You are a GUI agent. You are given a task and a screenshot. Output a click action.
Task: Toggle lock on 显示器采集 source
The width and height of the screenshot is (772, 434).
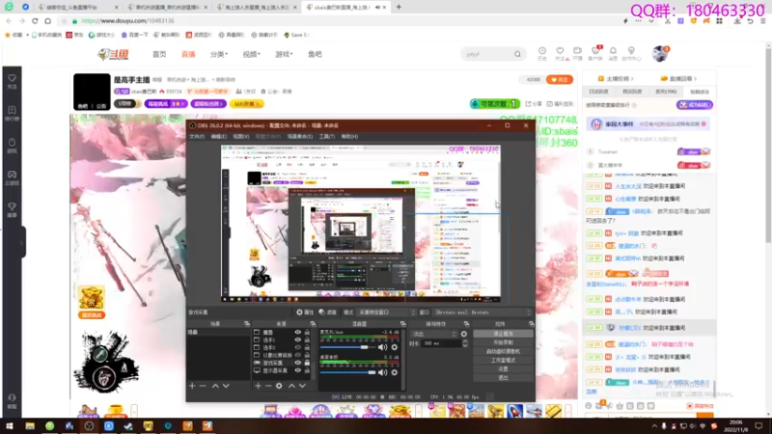point(307,370)
